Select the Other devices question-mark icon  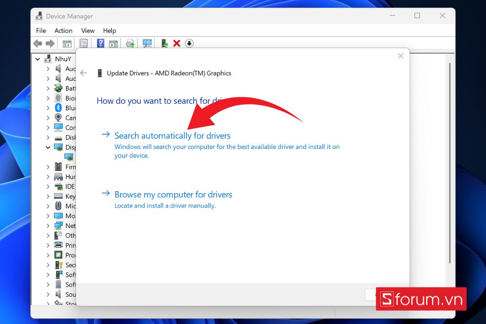58,235
